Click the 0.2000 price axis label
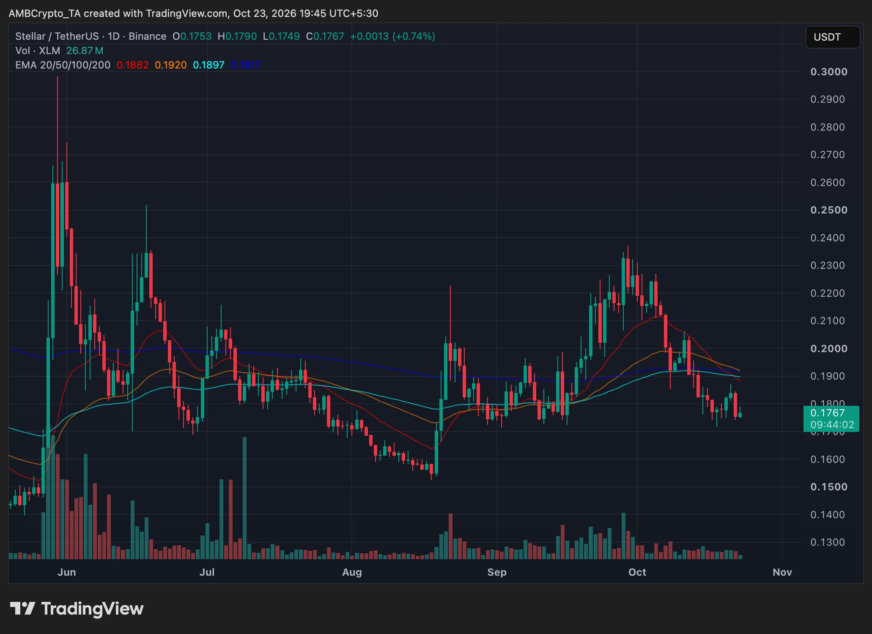The height and width of the screenshot is (634, 872). [829, 349]
